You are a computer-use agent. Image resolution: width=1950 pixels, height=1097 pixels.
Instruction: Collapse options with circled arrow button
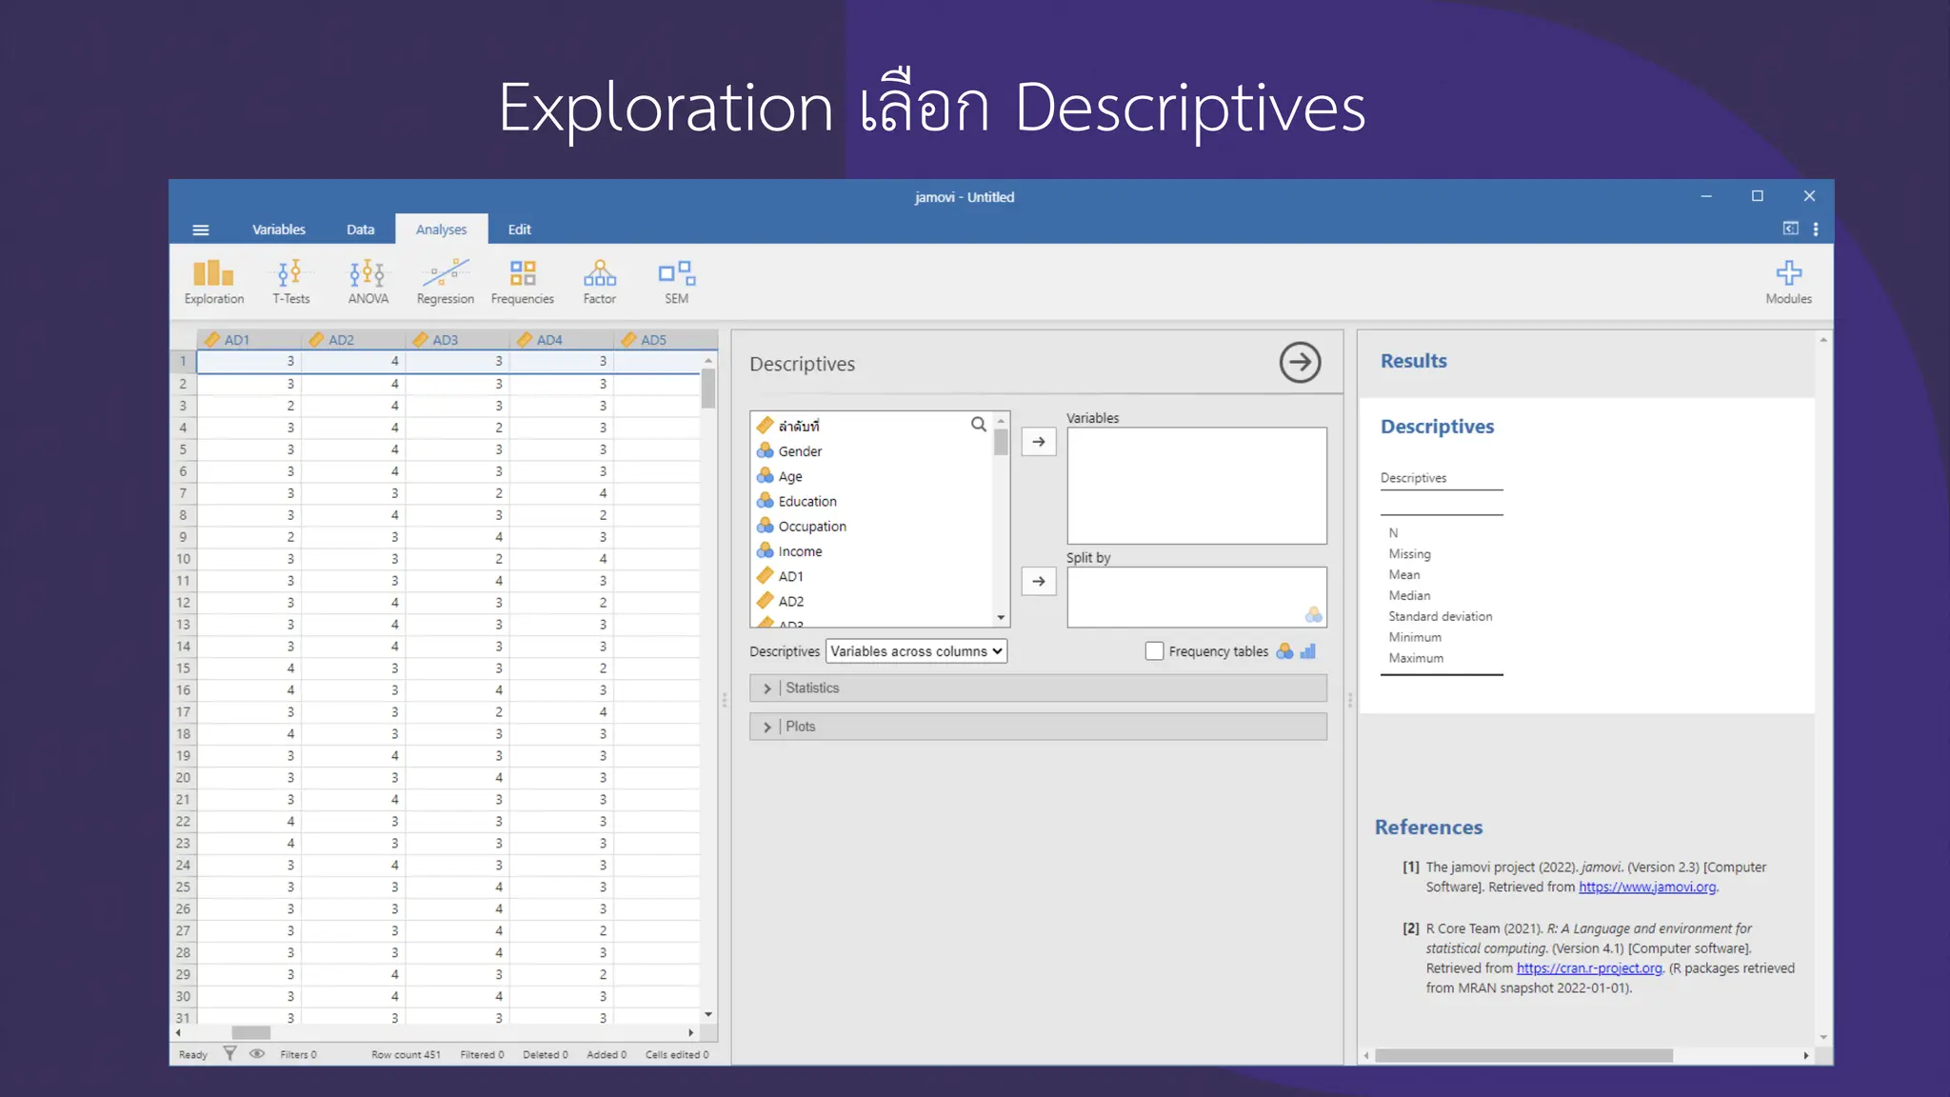[1300, 363]
